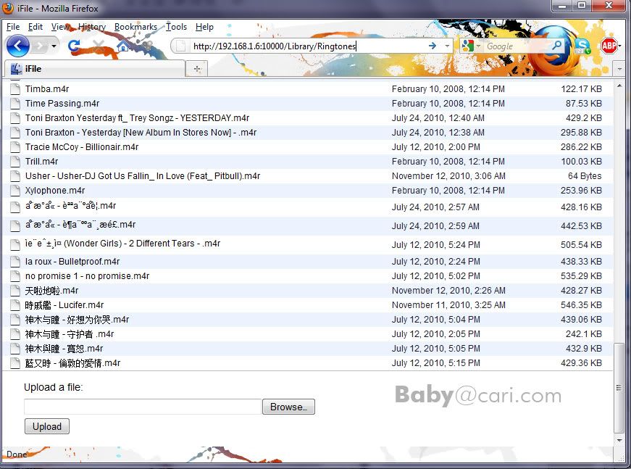Click the browser Back arrow button
The image size is (631, 469).
tap(18, 46)
